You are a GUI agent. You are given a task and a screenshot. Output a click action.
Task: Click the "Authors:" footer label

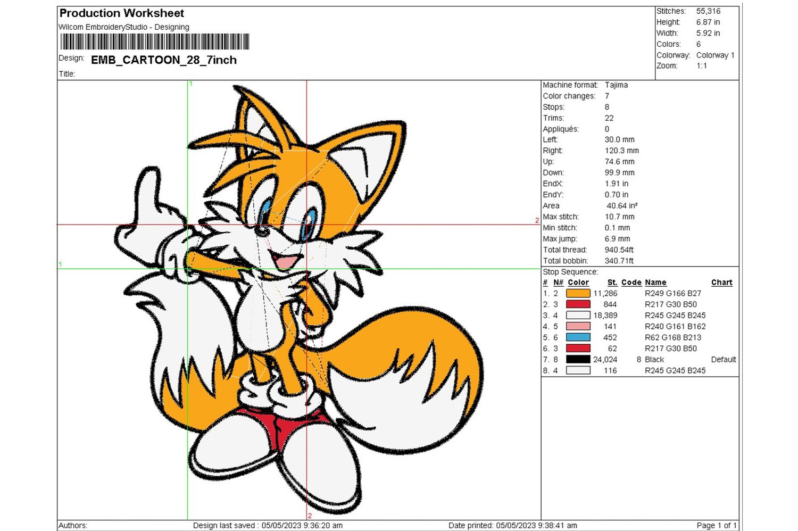73,526
